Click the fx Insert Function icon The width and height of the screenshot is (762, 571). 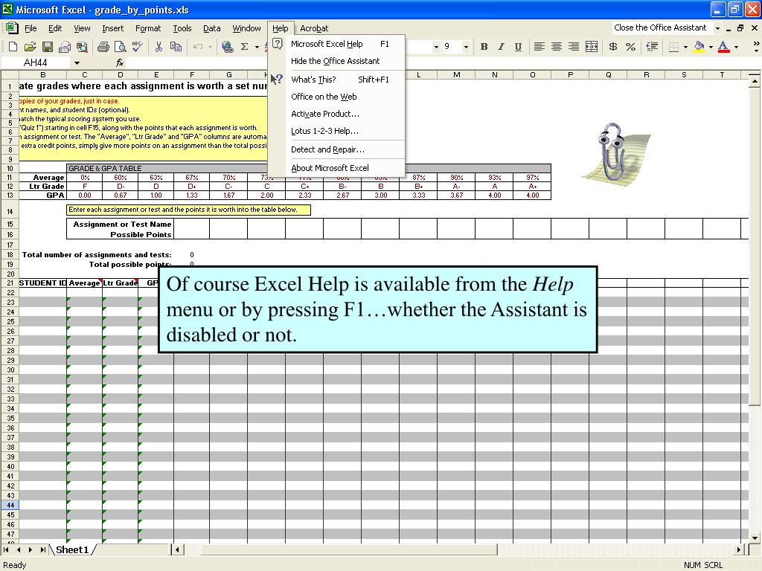[x=120, y=62]
